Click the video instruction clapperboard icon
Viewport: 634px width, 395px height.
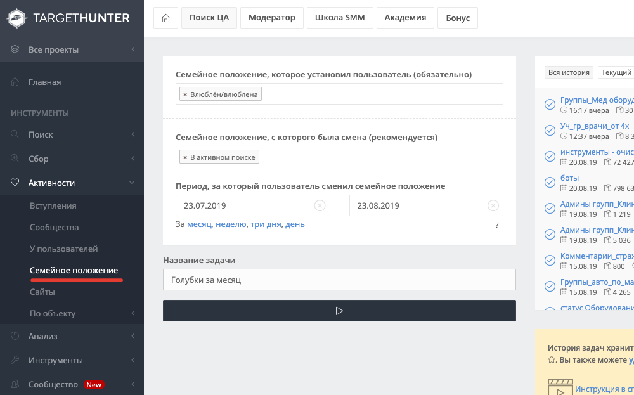[560, 387]
